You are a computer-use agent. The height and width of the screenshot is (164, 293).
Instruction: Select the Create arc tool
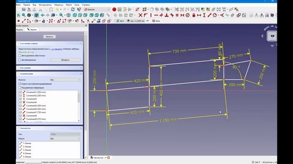pyautogui.click(x=29, y=21)
